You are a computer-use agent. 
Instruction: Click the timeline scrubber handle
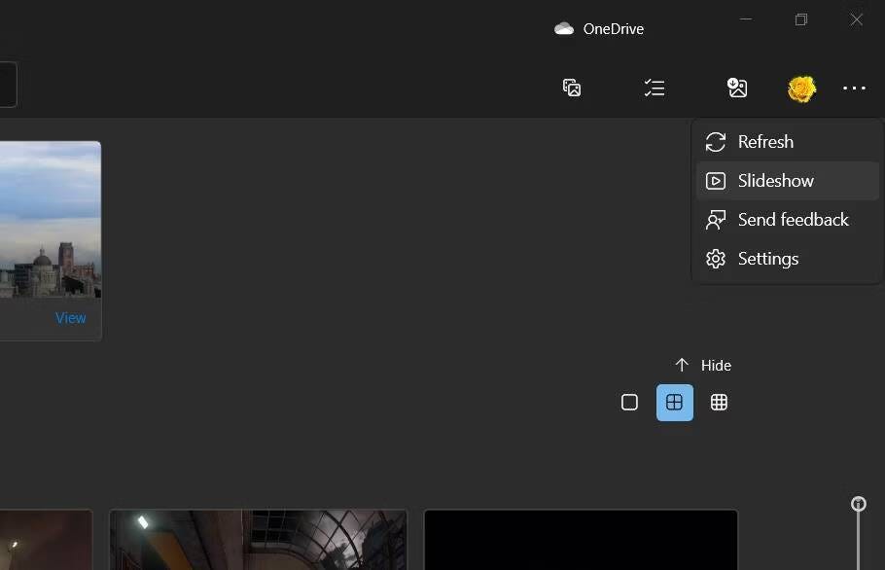[x=858, y=504]
